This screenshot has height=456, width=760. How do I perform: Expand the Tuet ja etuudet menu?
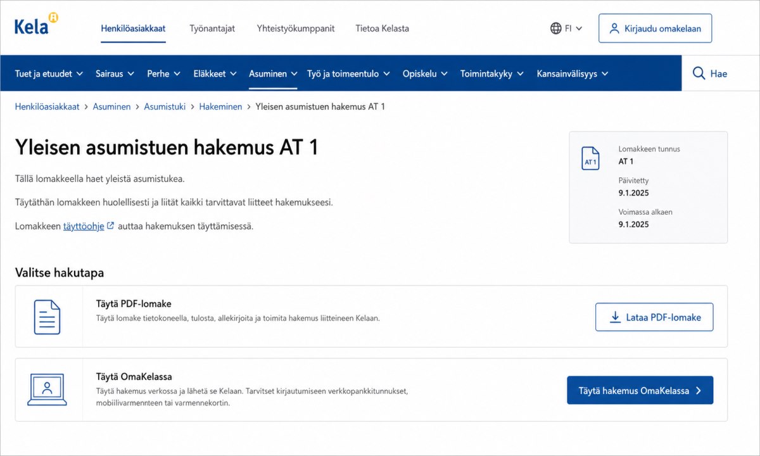(x=49, y=73)
